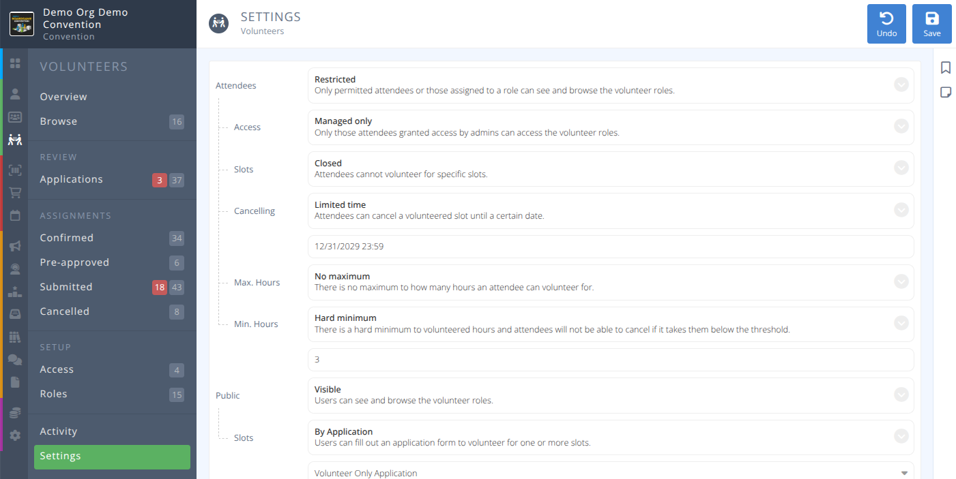956x479 pixels.
Task: Click the highlighted Volunteers icon in sidebar
Action: 14,139
